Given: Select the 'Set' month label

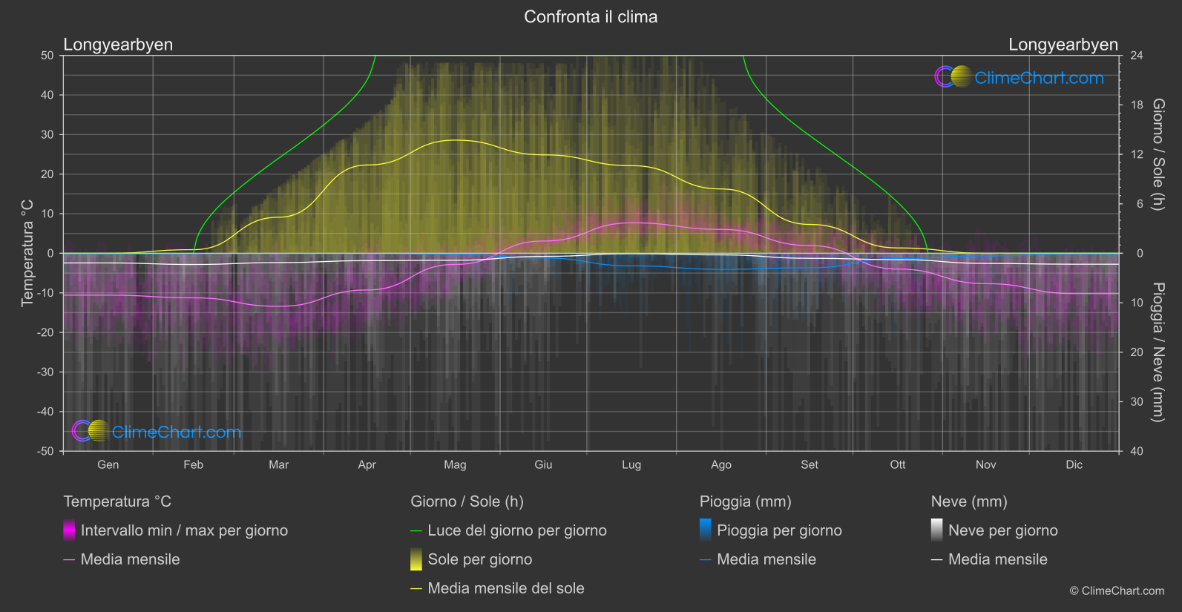Looking at the screenshot, I should pos(810,464).
